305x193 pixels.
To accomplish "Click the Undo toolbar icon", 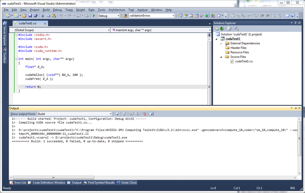I will (61, 16).
